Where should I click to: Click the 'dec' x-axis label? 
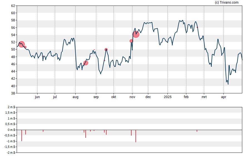[148, 97]
